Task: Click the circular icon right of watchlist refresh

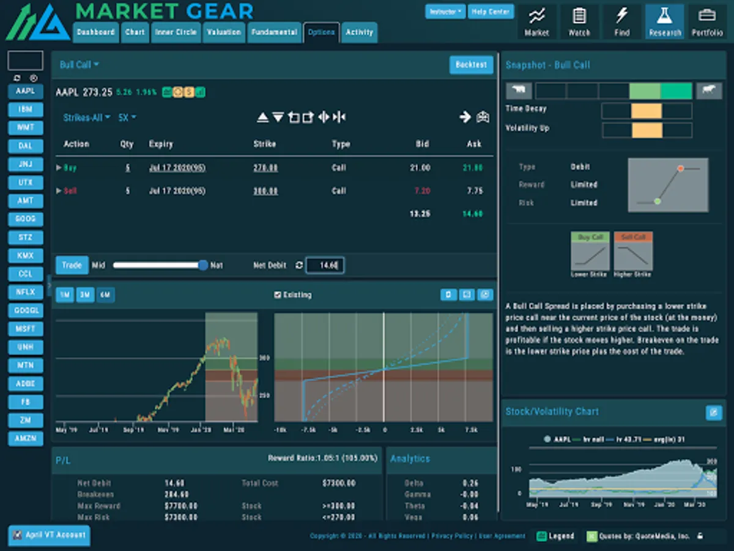Action: [x=34, y=78]
